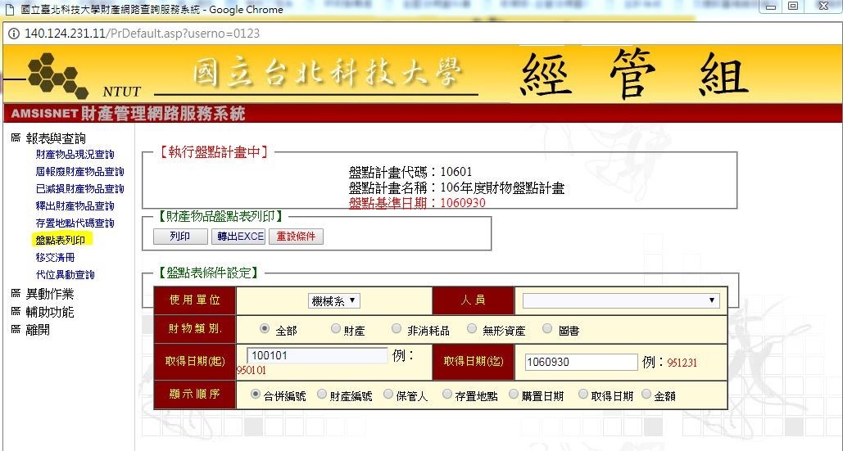Select the 非消耗品 radio option
This screenshot has height=451, width=843.
click(x=398, y=329)
